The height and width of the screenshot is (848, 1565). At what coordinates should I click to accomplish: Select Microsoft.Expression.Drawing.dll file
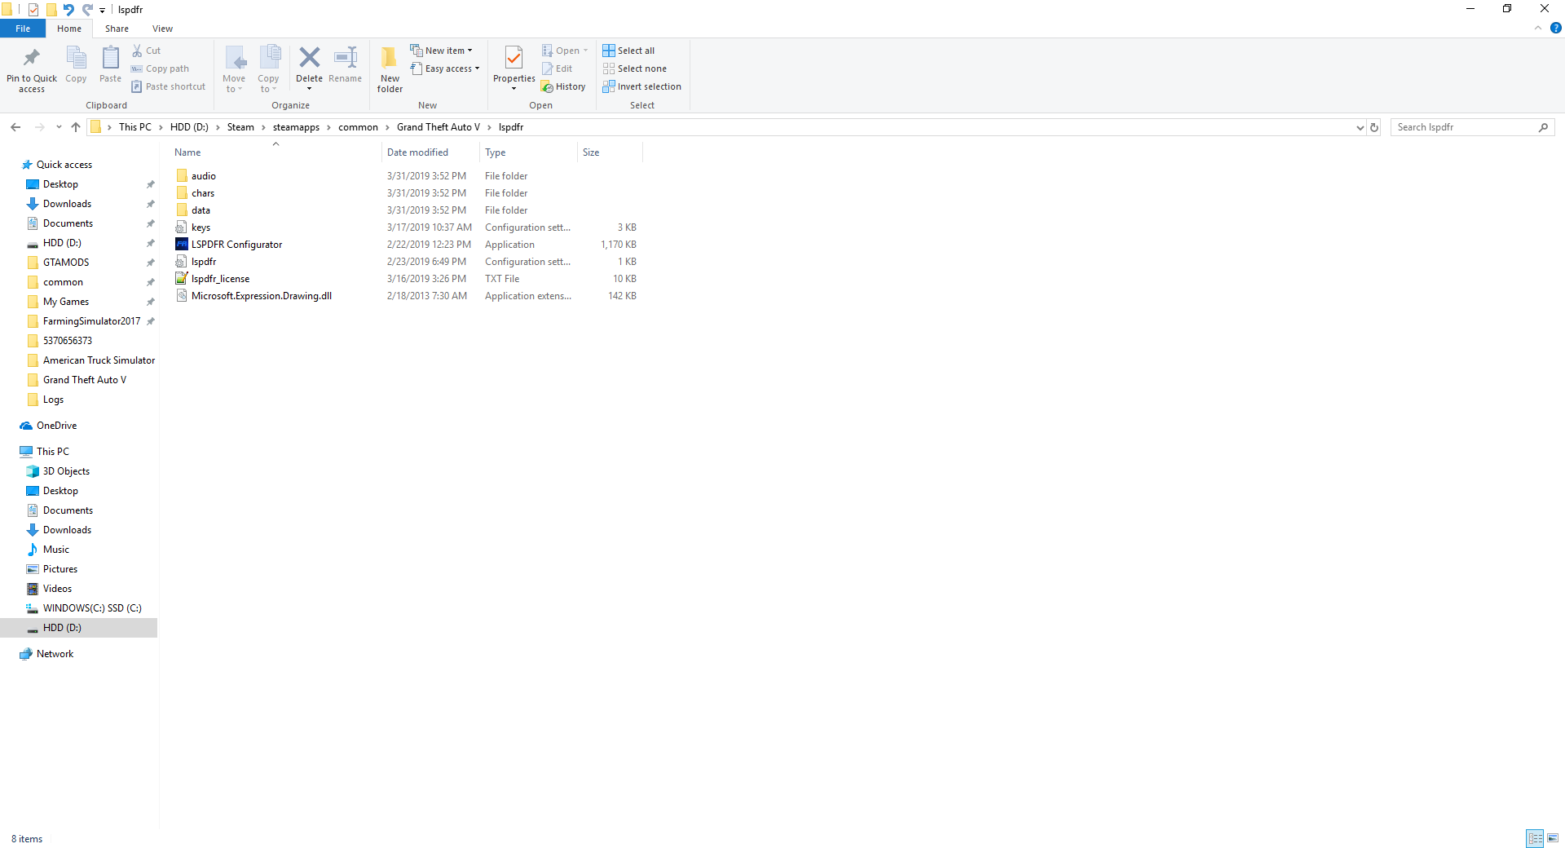tap(261, 296)
